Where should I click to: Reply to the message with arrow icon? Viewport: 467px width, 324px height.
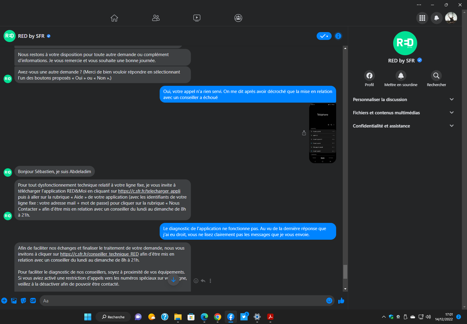tap(203, 281)
